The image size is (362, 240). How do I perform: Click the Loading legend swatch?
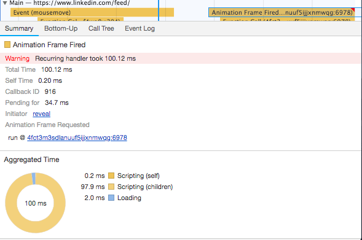(x=111, y=198)
